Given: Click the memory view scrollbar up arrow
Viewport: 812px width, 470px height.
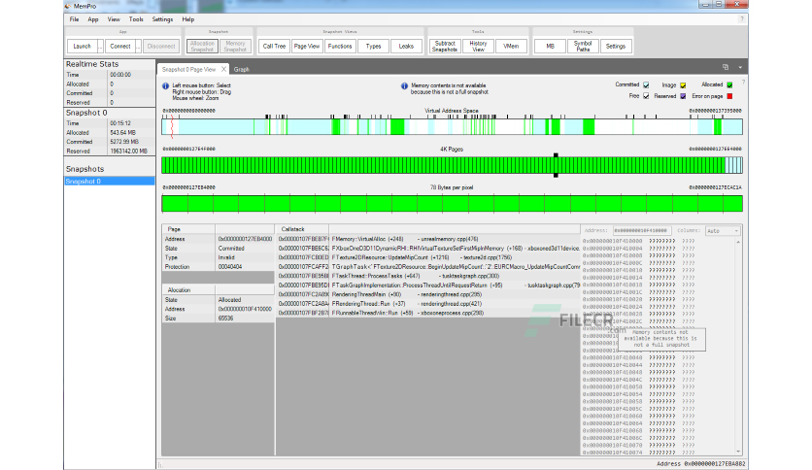Looking at the screenshot, I should (738, 242).
